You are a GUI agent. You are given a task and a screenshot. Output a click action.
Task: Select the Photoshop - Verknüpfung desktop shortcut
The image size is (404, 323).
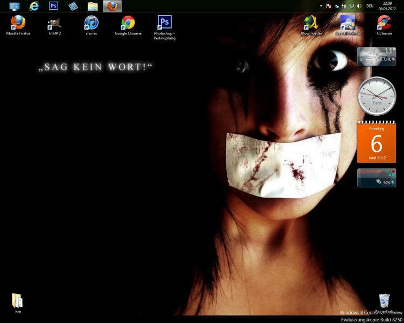click(164, 23)
